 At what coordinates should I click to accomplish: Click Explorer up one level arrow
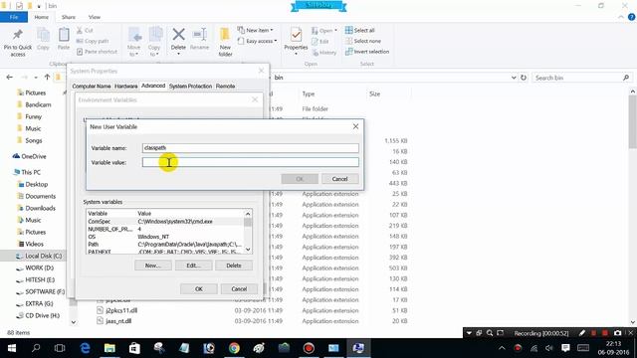tap(47, 78)
